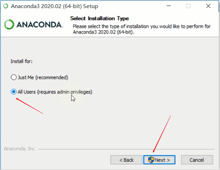
Task: Click the "Anaconda3 2020.02 (64-bit) Setup" title text
Action: 54,6
